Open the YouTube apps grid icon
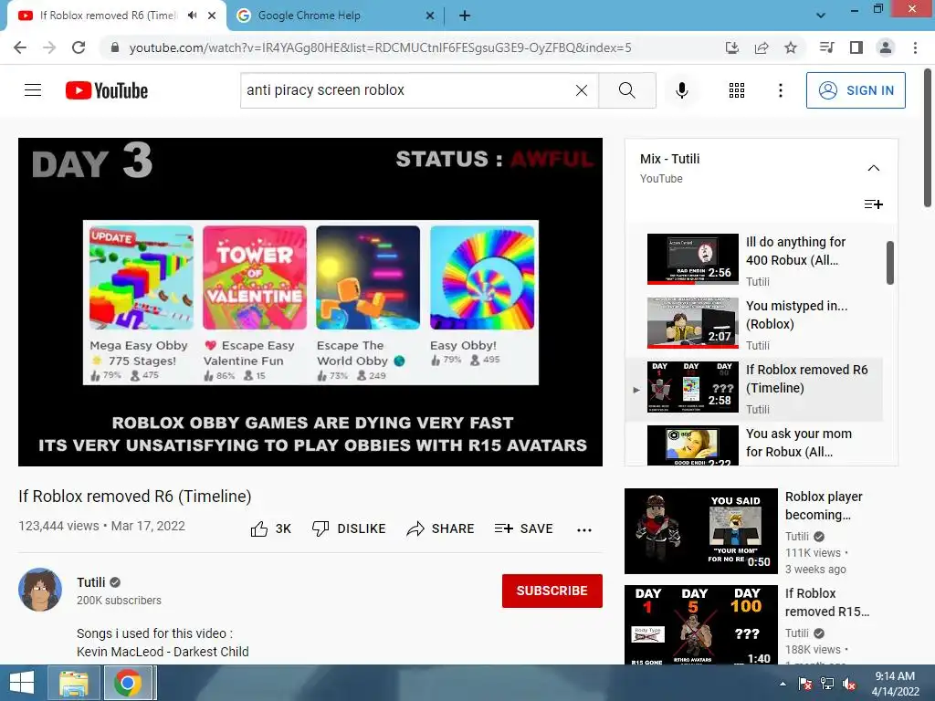Viewport: 935px width, 701px height. pyautogui.click(x=737, y=90)
